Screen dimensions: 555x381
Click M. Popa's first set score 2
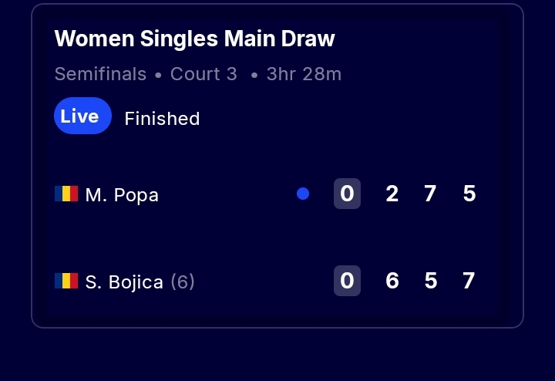tap(392, 194)
